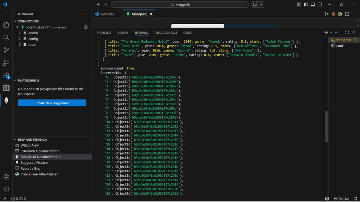Click the errors and warnings status indicator
Screen dimensions: 360x202
tap(18, 198)
